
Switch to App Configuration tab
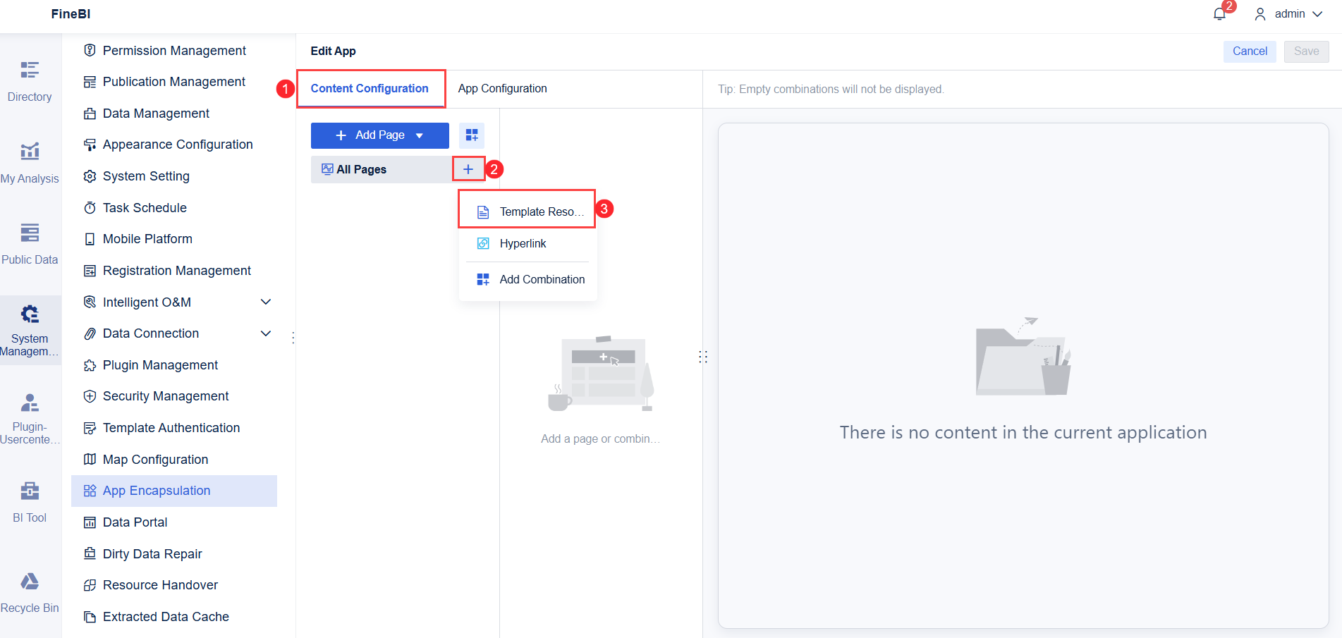click(x=502, y=89)
